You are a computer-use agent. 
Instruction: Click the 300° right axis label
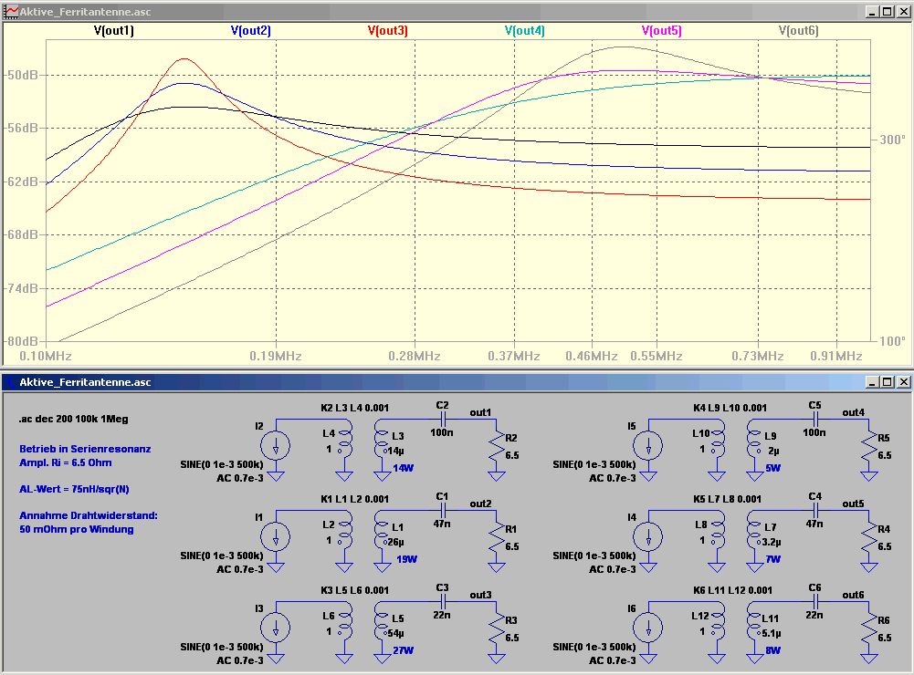pos(892,140)
